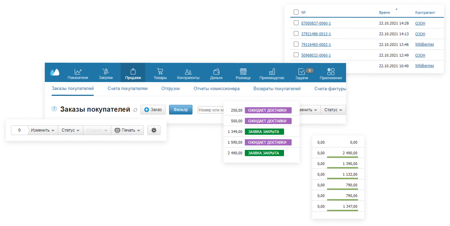Go to Контрагенты people icon
This screenshot has width=450, height=226.
(188, 72)
